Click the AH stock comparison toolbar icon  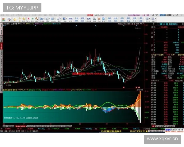tap(89, 19)
